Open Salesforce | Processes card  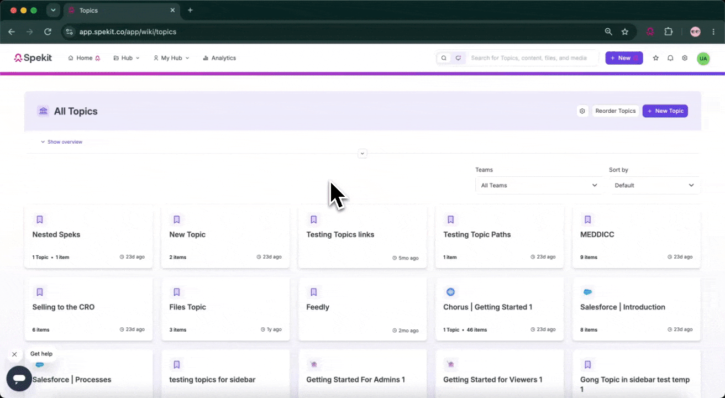tap(88, 374)
